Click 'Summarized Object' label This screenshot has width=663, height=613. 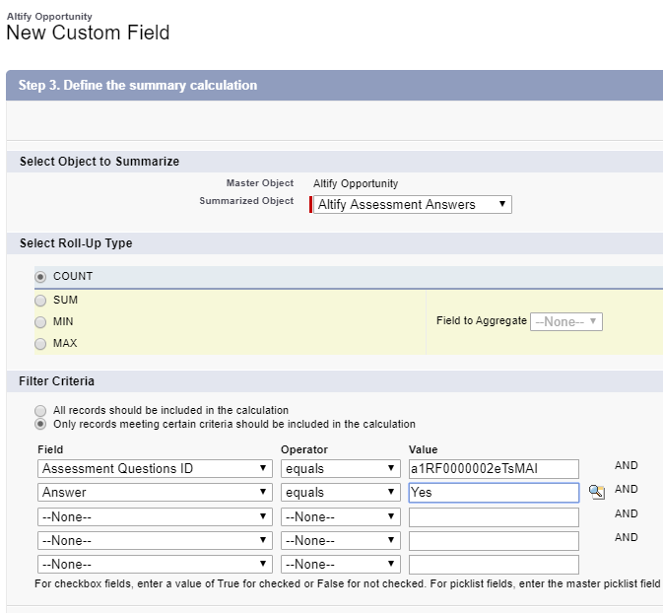point(246,200)
